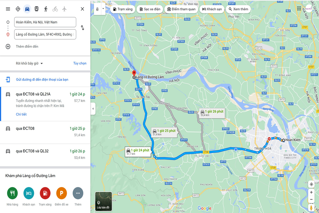Open the print options dropdown arrow

click(x=103, y=9)
